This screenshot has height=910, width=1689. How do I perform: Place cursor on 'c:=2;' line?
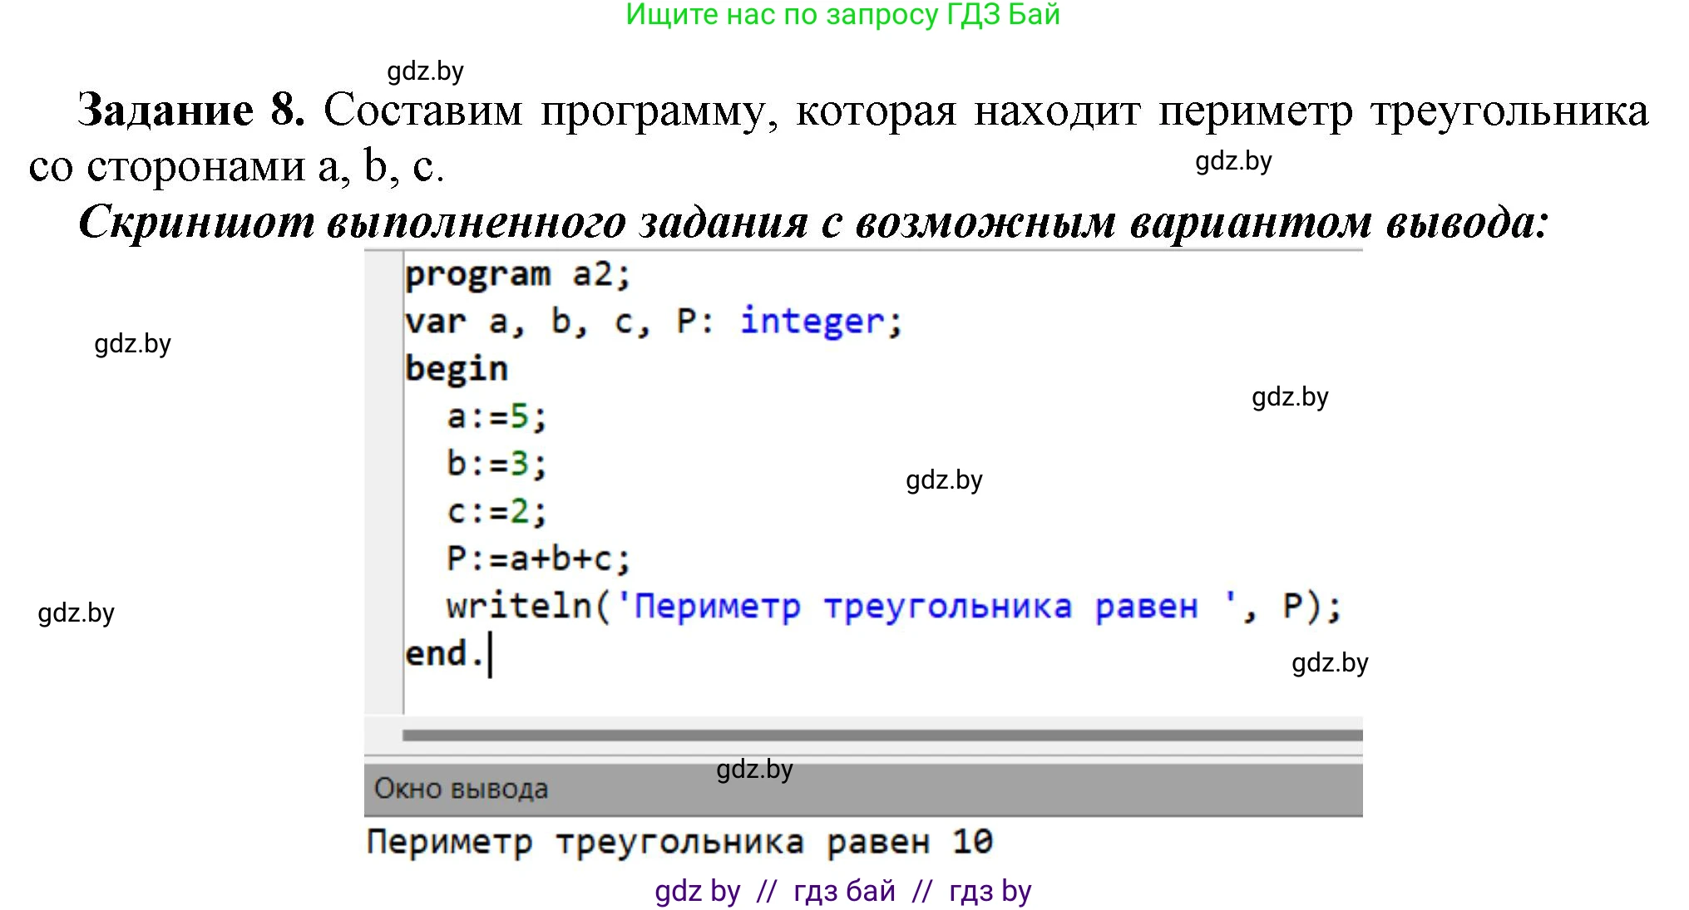pyautogui.click(x=496, y=511)
